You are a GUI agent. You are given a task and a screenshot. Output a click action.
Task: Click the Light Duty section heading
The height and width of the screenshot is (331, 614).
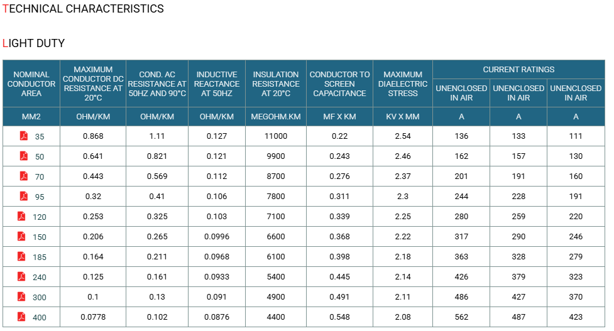point(34,43)
